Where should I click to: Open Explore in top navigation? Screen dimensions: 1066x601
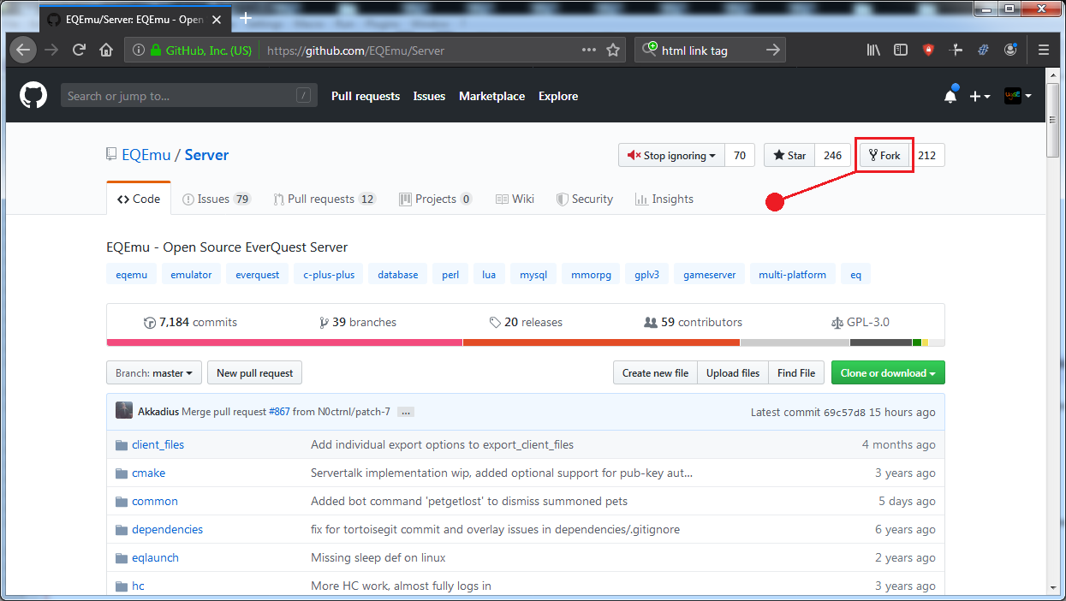click(558, 96)
